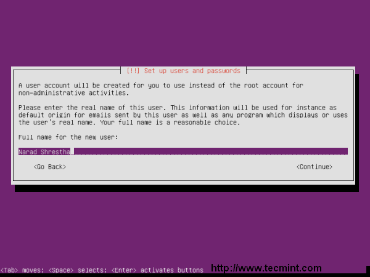Click the user account creation paragraph
The height and width of the screenshot is (277, 370).
point(161,89)
